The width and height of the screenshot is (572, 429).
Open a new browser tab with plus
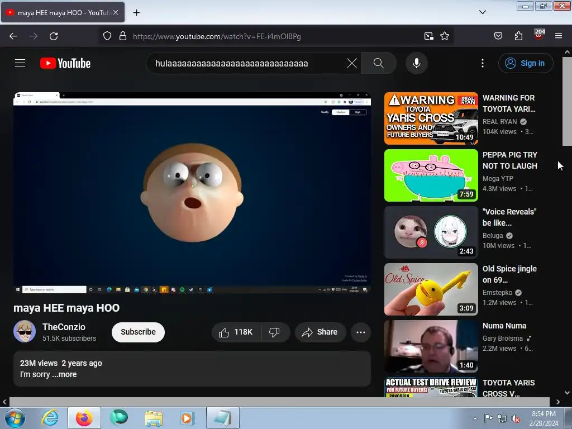click(136, 13)
